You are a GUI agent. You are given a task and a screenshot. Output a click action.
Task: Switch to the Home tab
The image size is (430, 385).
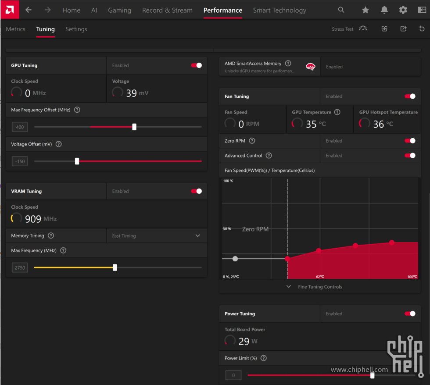point(71,10)
